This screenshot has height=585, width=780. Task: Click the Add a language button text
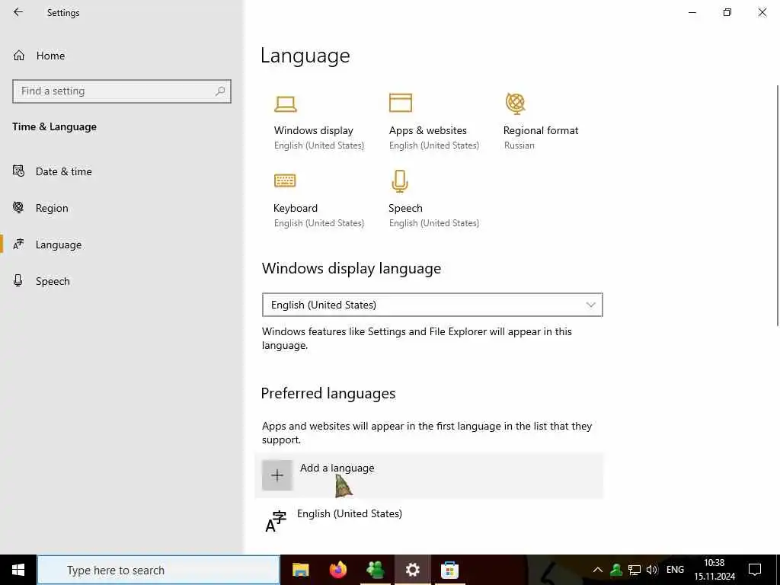pyautogui.click(x=337, y=468)
